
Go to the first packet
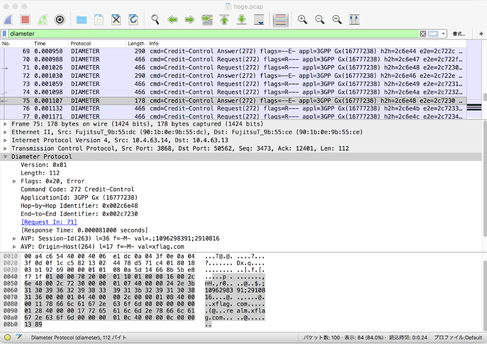click(224, 20)
